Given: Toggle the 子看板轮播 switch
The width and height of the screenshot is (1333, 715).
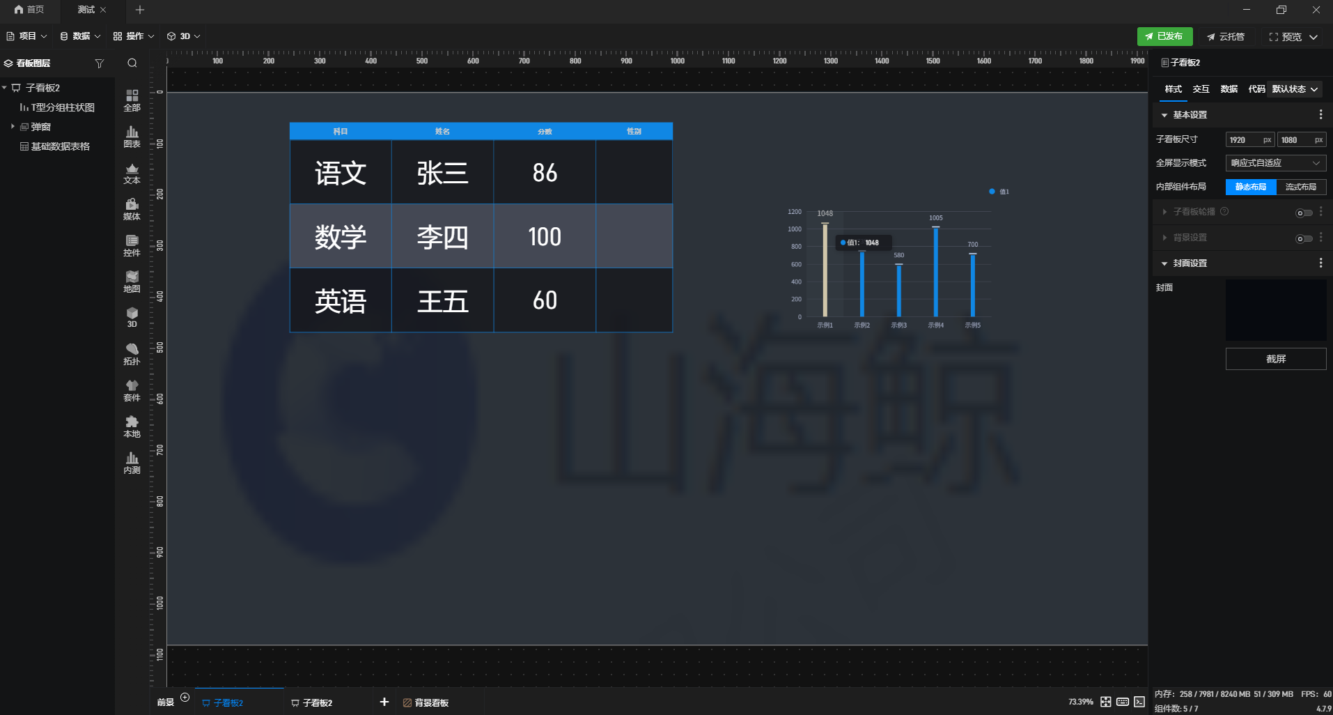Looking at the screenshot, I should (1304, 213).
